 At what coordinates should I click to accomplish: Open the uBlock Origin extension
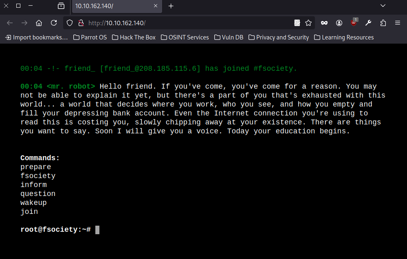point(353,23)
